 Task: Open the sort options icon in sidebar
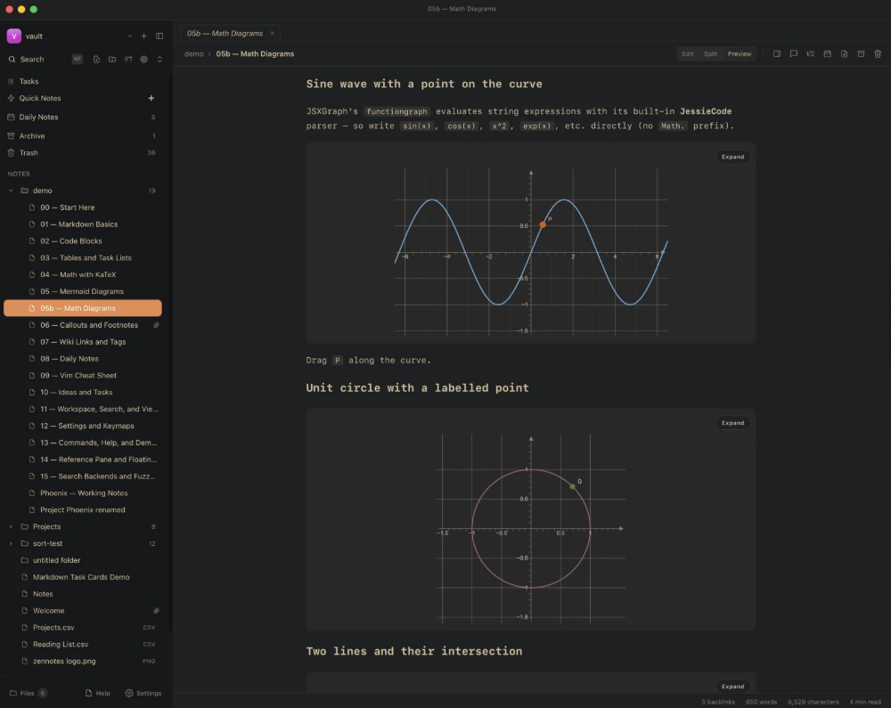(x=128, y=59)
